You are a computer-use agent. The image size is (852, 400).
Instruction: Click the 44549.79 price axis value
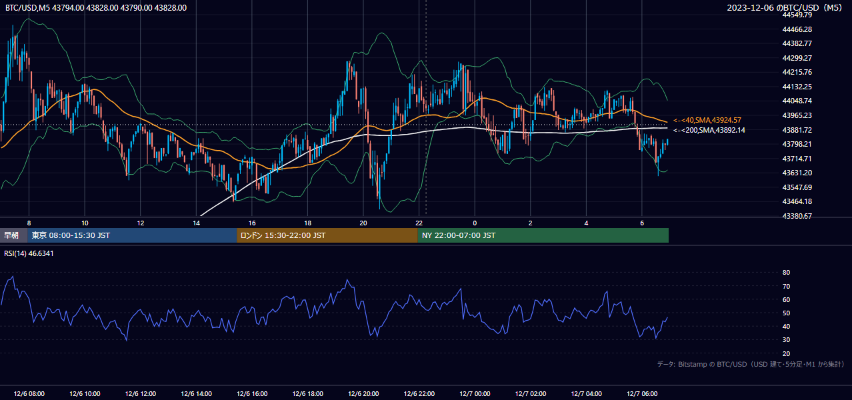click(797, 15)
